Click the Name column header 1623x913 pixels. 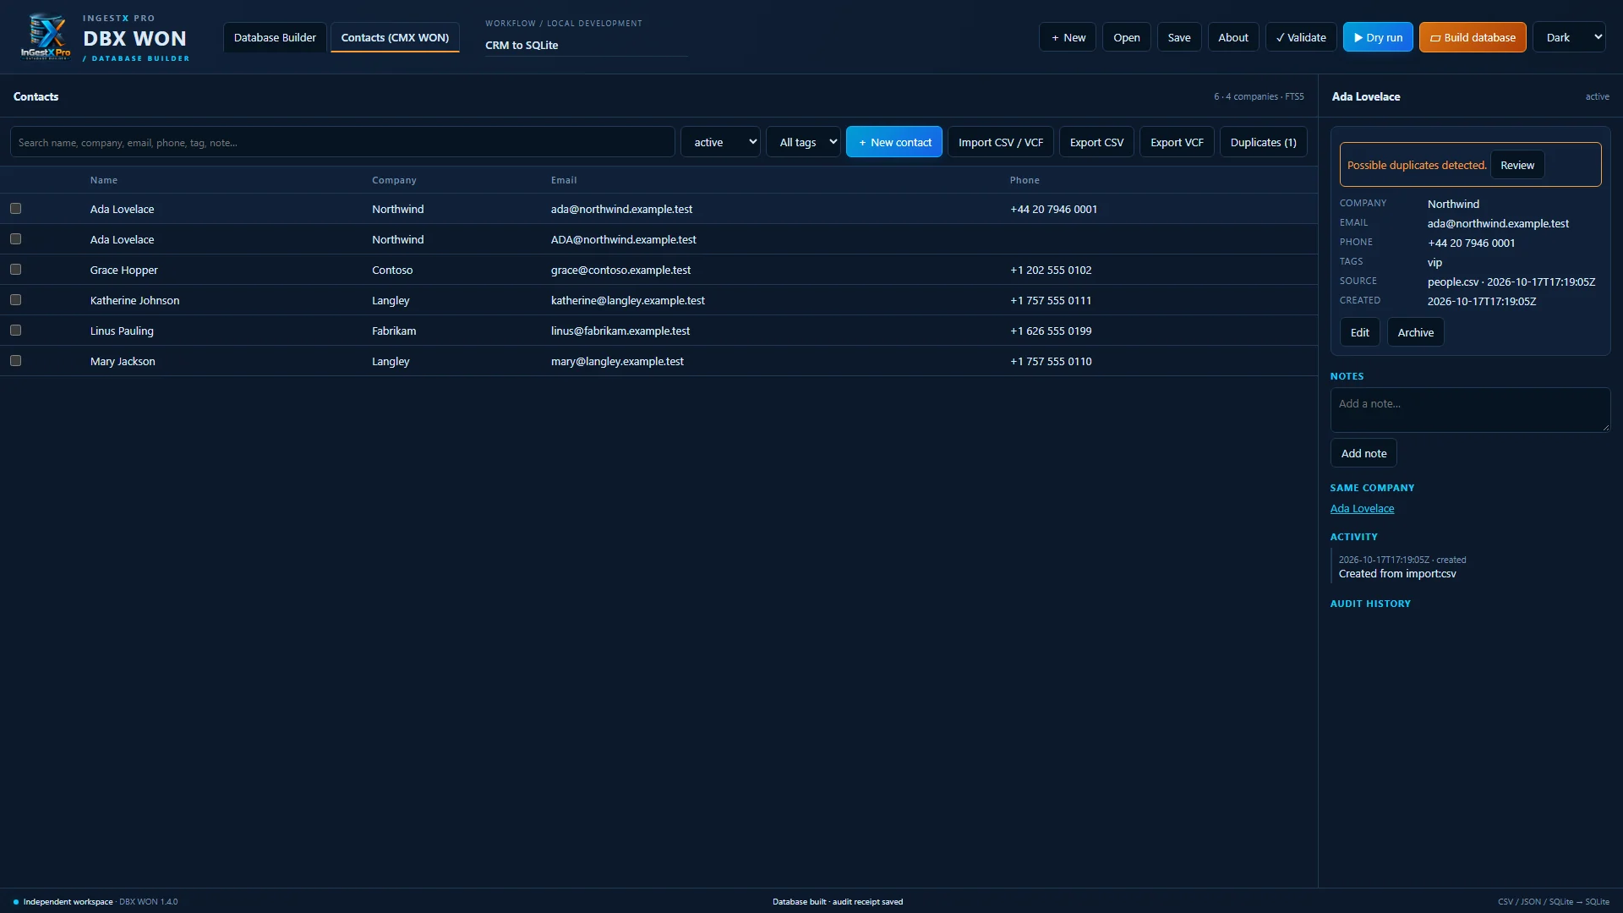point(104,180)
